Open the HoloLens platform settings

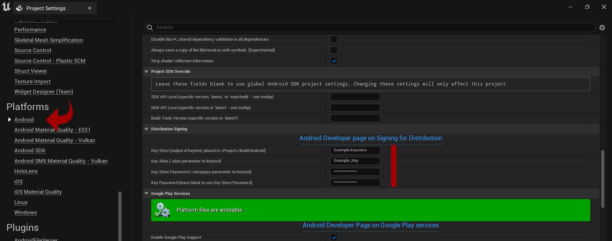point(26,171)
